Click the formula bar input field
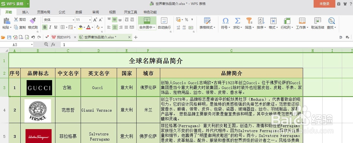 (x=206, y=45)
